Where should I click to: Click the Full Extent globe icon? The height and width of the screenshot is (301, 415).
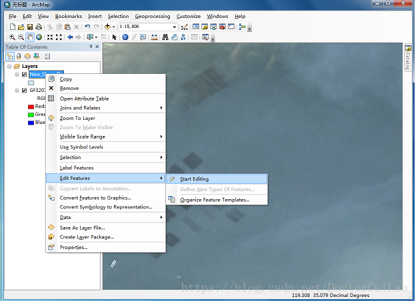39,37
